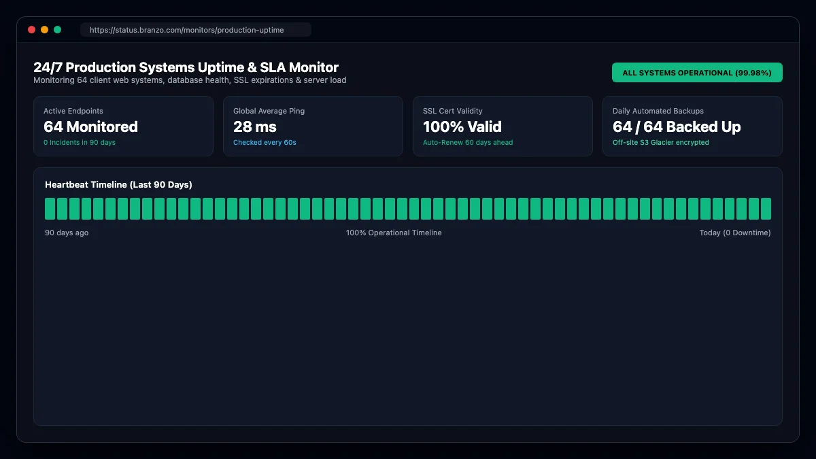This screenshot has height=459, width=816.
Task: Select the "28 ms" ping value
Action: tap(255, 127)
